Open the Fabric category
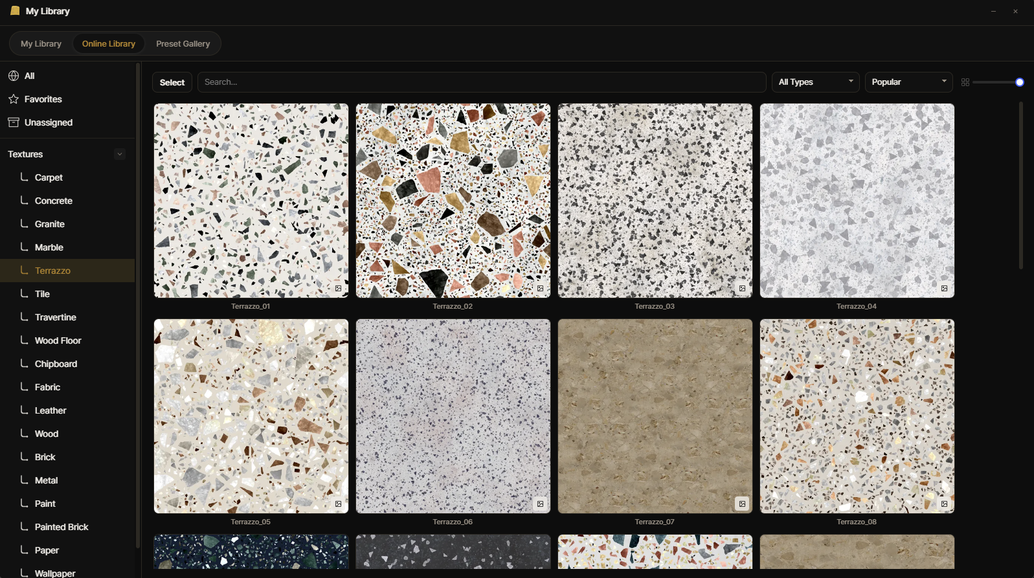 67,387
